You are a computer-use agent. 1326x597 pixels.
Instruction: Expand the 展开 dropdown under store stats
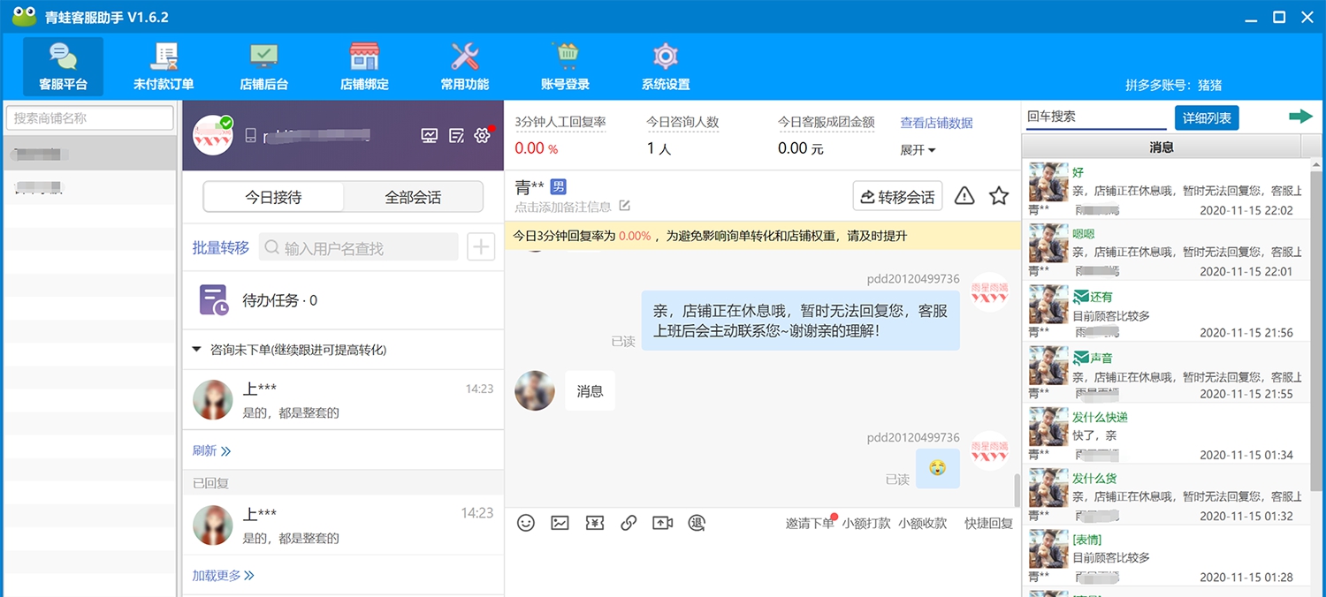(917, 149)
